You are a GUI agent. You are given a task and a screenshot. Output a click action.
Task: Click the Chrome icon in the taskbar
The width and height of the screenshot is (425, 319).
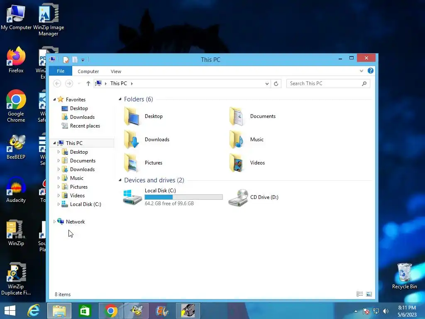[110, 311]
